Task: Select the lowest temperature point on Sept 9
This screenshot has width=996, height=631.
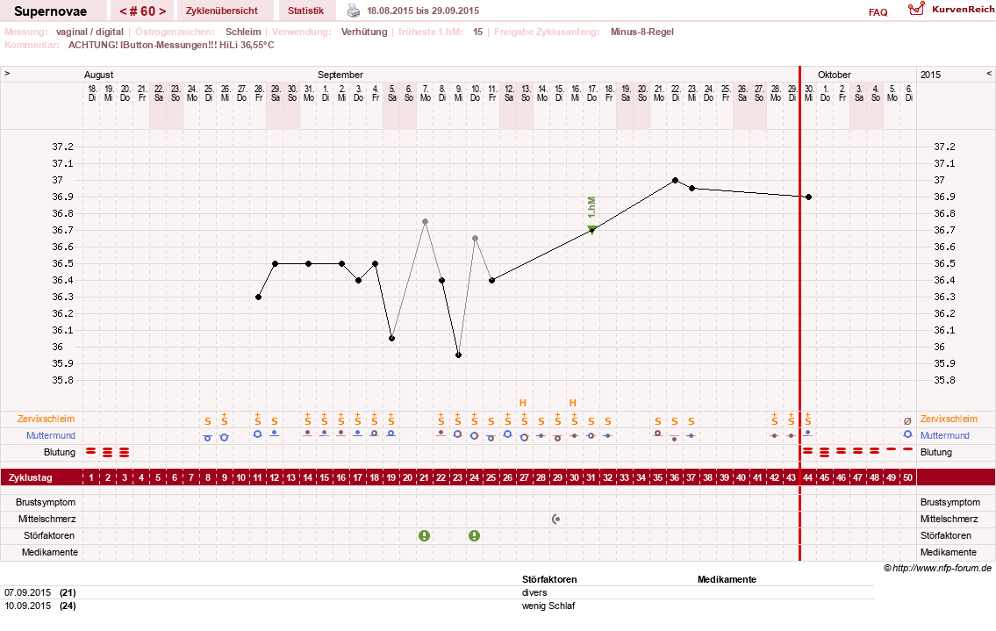Action: pyautogui.click(x=459, y=355)
